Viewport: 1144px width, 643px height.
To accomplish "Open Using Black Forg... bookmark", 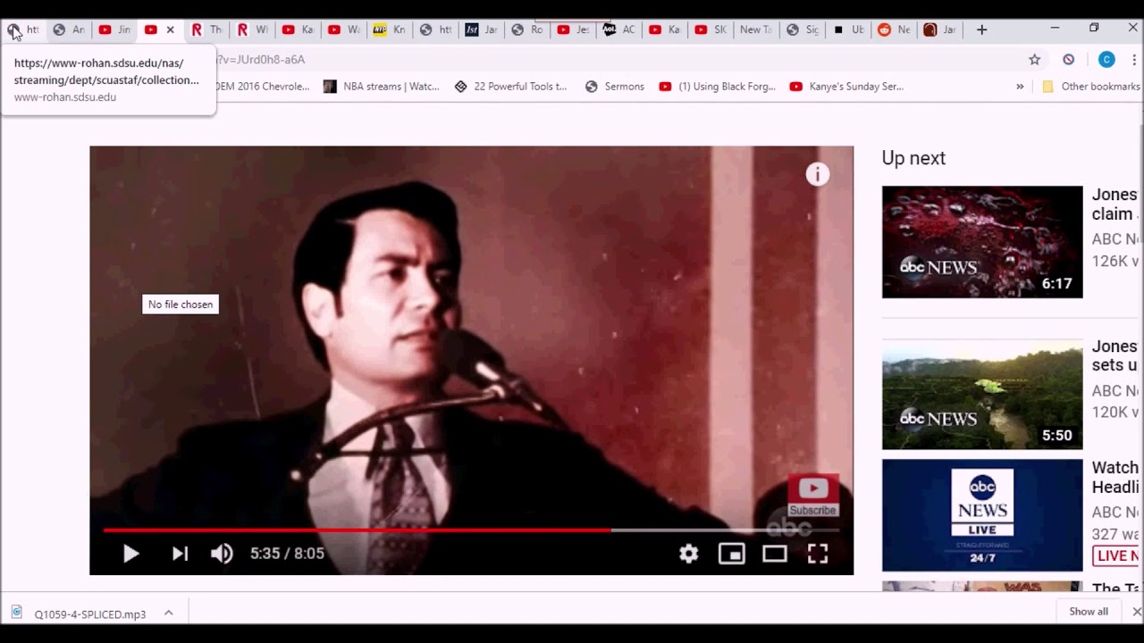I will click(x=718, y=87).
